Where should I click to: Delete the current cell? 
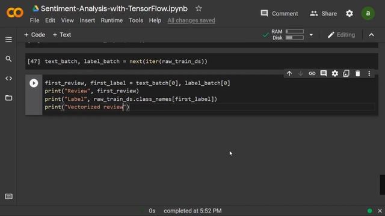pos(358,73)
